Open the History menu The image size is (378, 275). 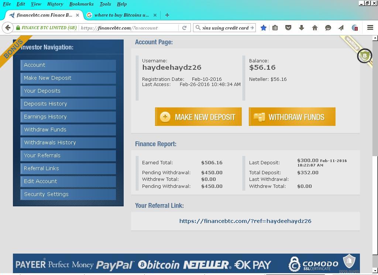[x=55, y=4]
